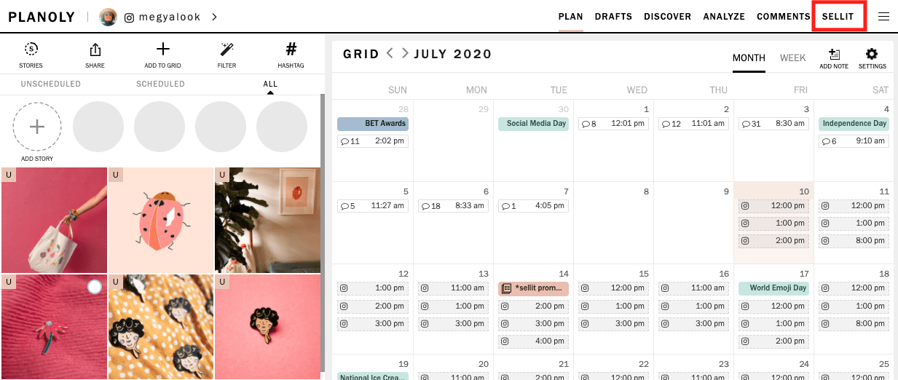
Task: Show Unscheduled posts tab
Action: click(x=51, y=84)
